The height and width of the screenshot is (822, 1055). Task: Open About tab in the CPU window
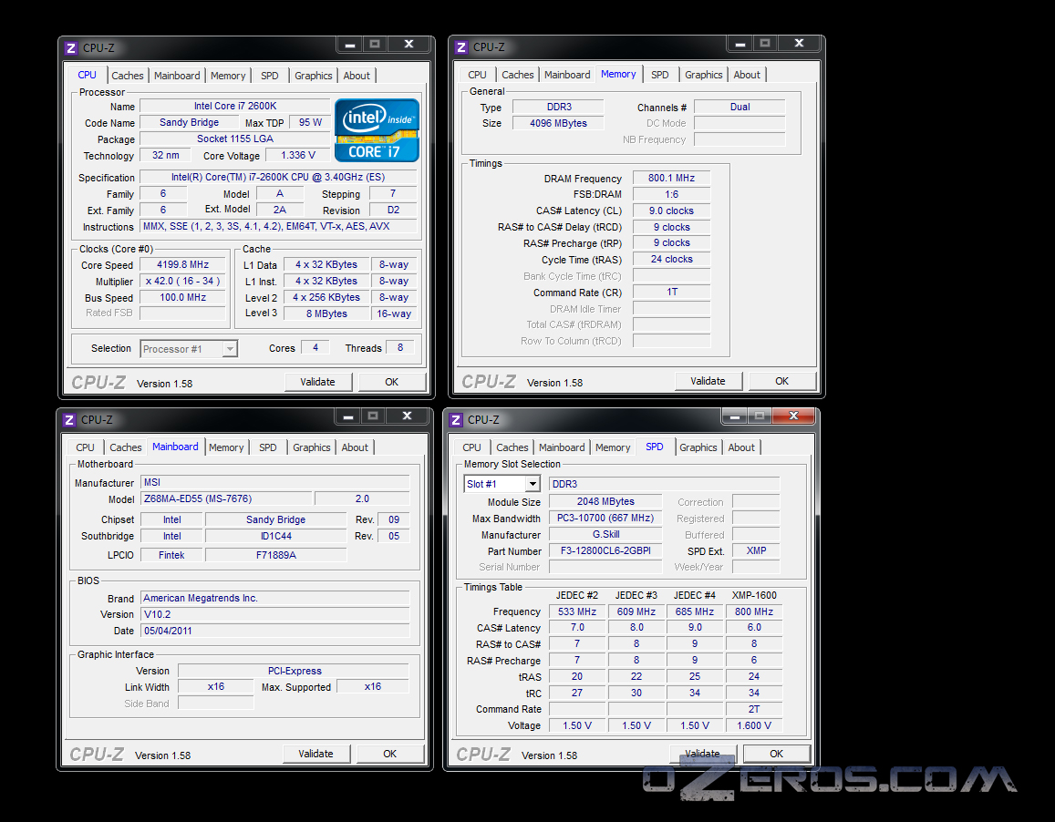coord(357,76)
